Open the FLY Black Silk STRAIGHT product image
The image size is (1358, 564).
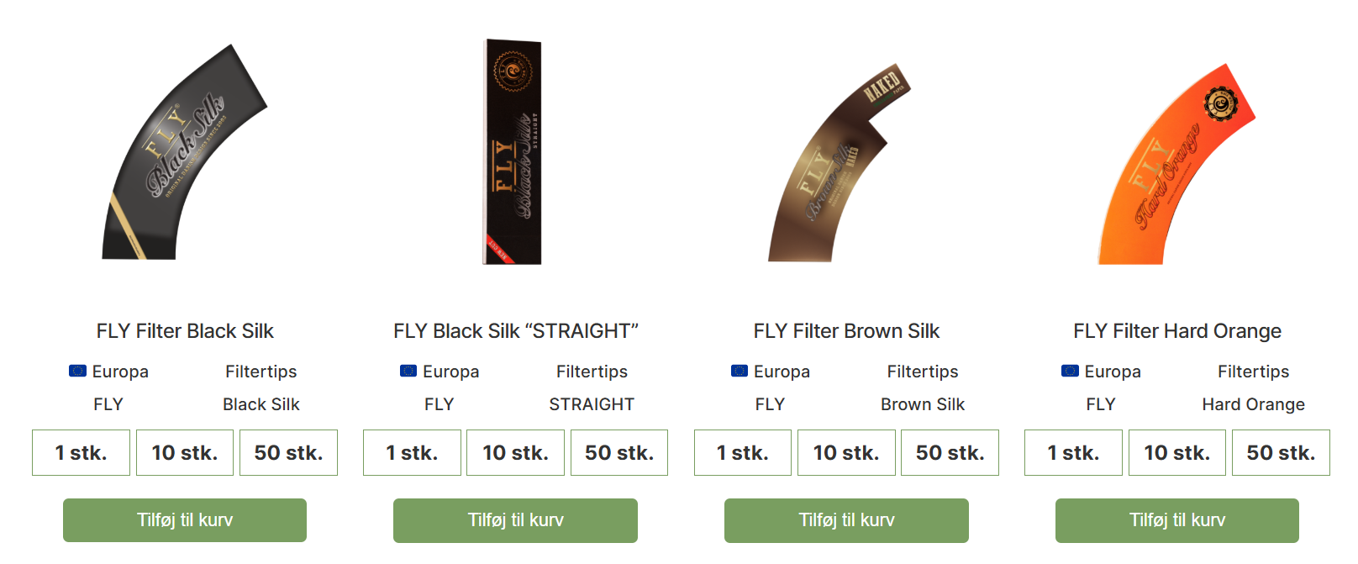coord(513,153)
